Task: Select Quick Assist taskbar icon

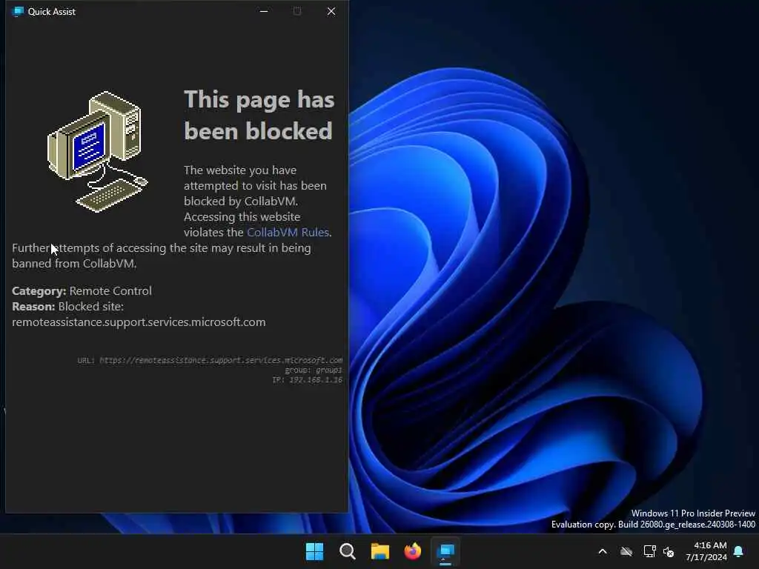Action: (445, 551)
